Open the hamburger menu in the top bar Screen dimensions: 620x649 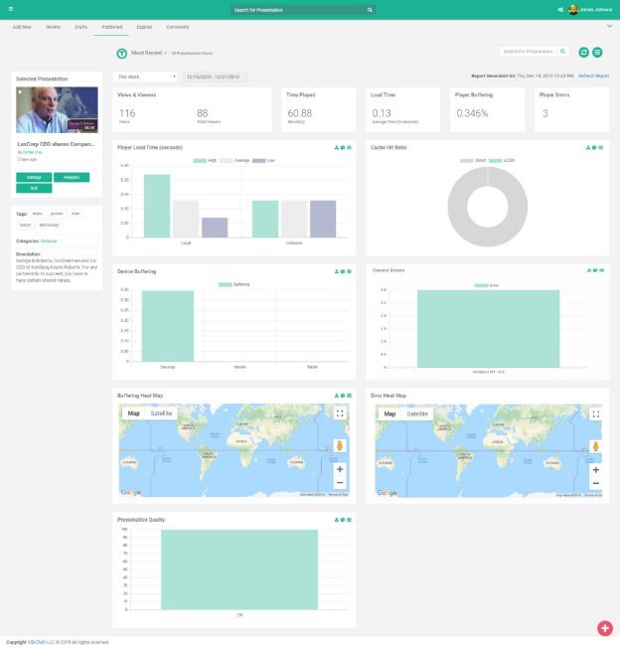click(8, 9)
